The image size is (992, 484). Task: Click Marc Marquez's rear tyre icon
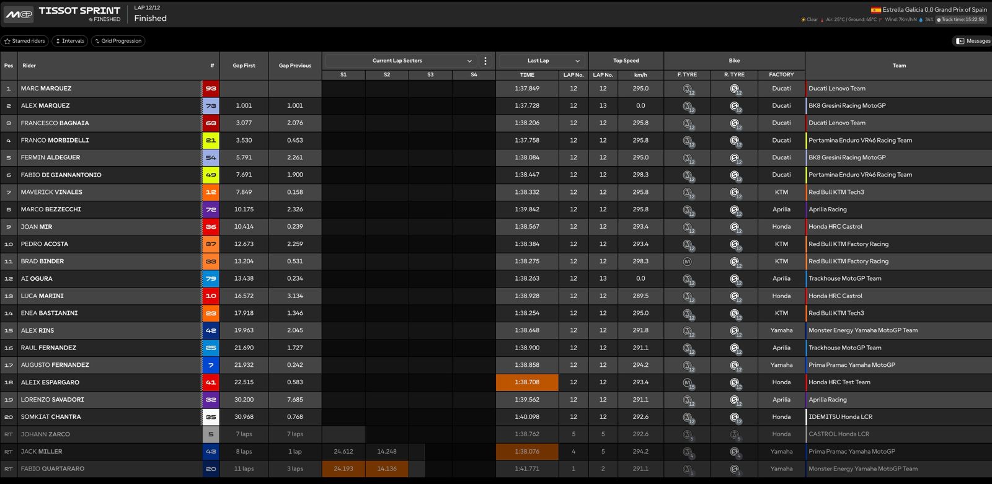tap(735, 89)
